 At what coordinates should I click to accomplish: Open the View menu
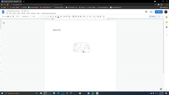click(x=14, y=13)
